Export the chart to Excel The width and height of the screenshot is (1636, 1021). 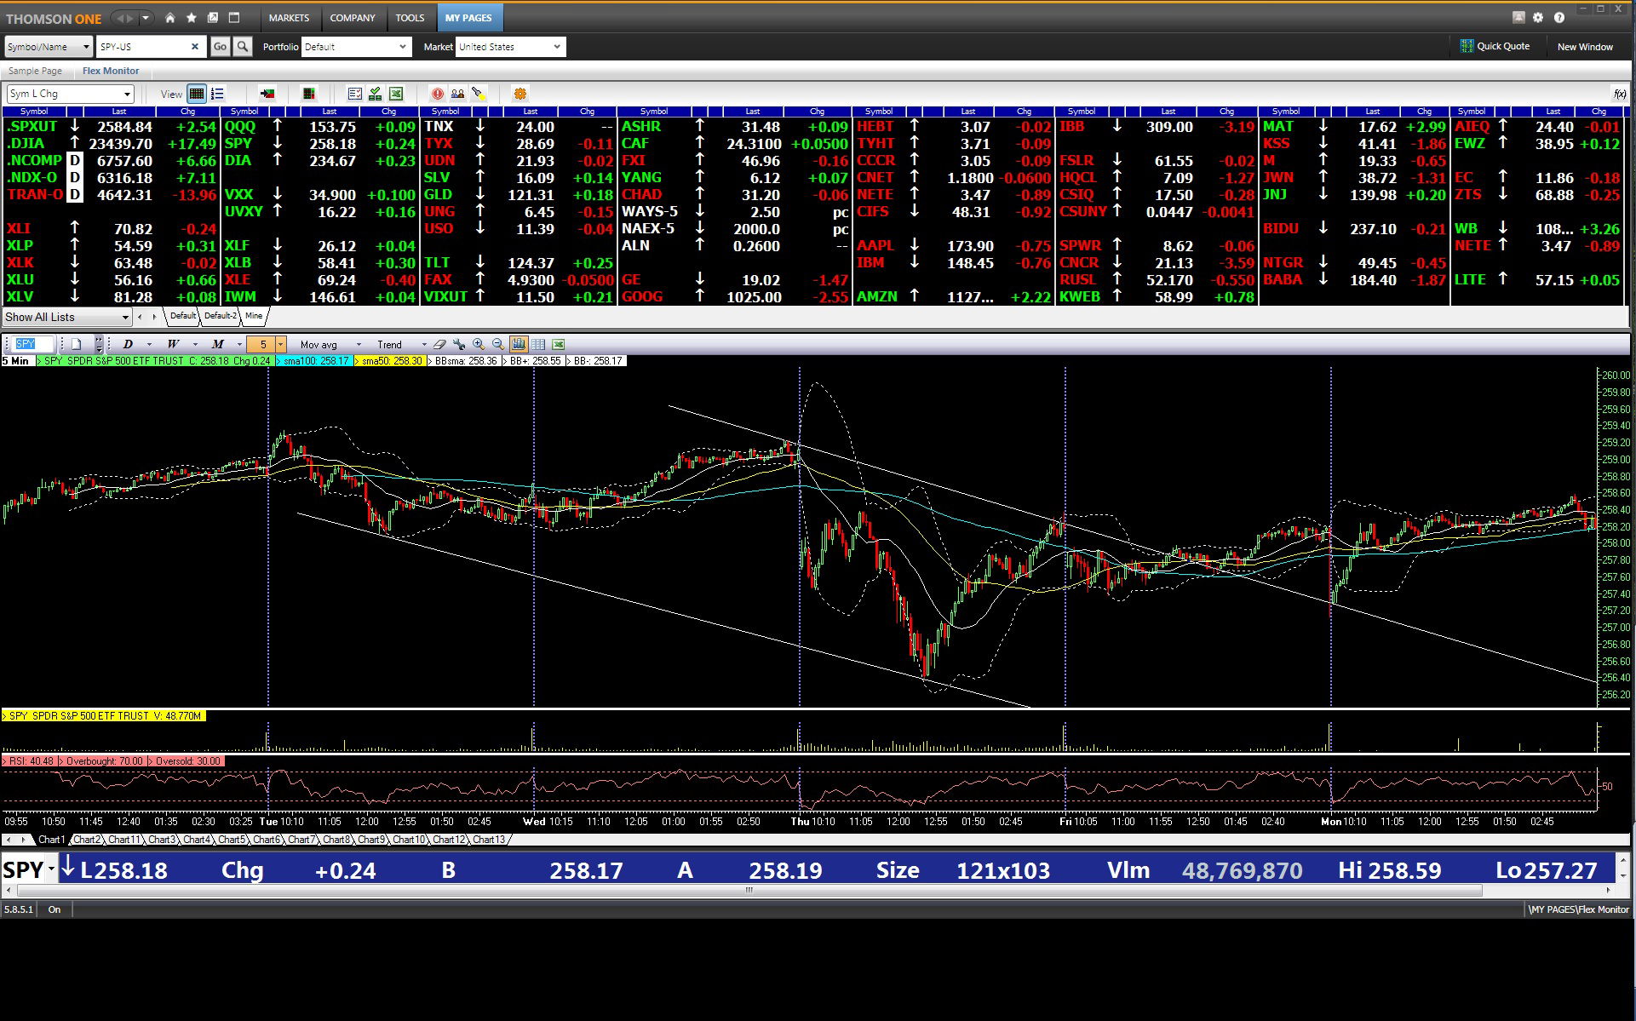(x=559, y=344)
